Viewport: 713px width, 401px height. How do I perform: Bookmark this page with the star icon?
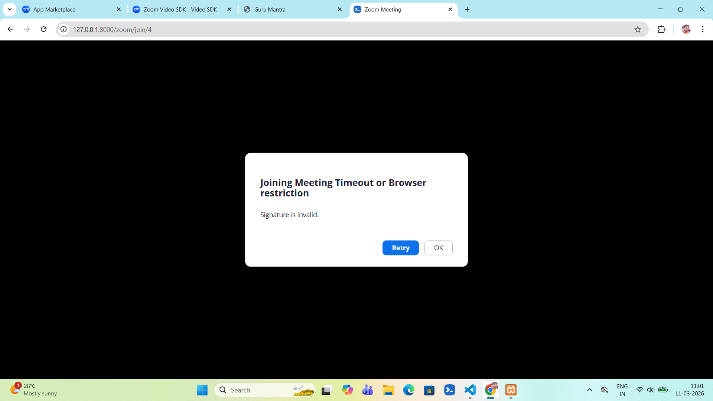point(638,29)
